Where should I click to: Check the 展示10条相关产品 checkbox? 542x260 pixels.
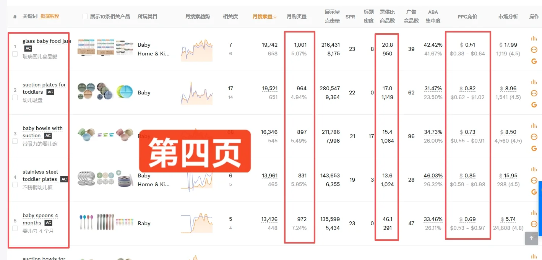85,16
